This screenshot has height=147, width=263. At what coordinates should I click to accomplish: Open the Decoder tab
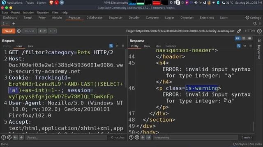tap(134, 18)
